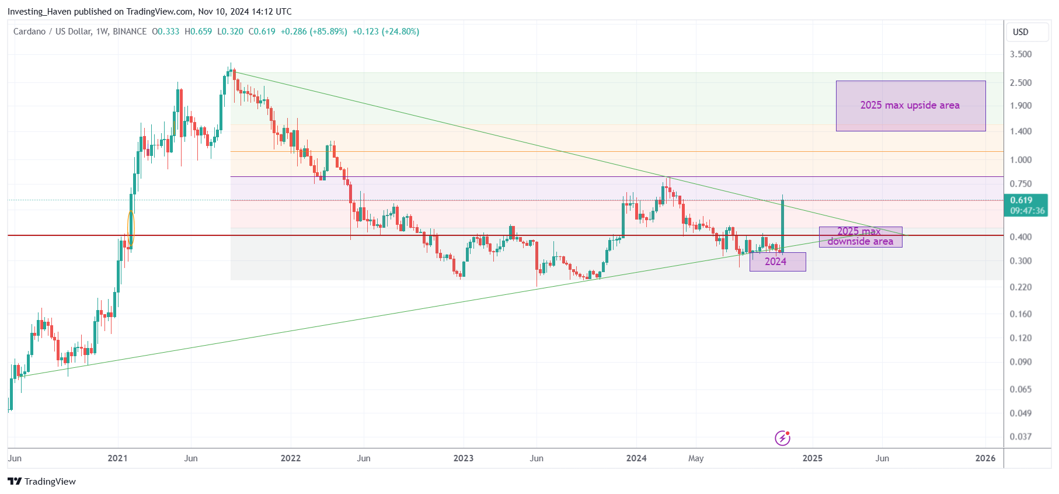Viewport: 1059px width, 494px height.
Task: Click the purple '2024' annotation box
Action: (778, 262)
